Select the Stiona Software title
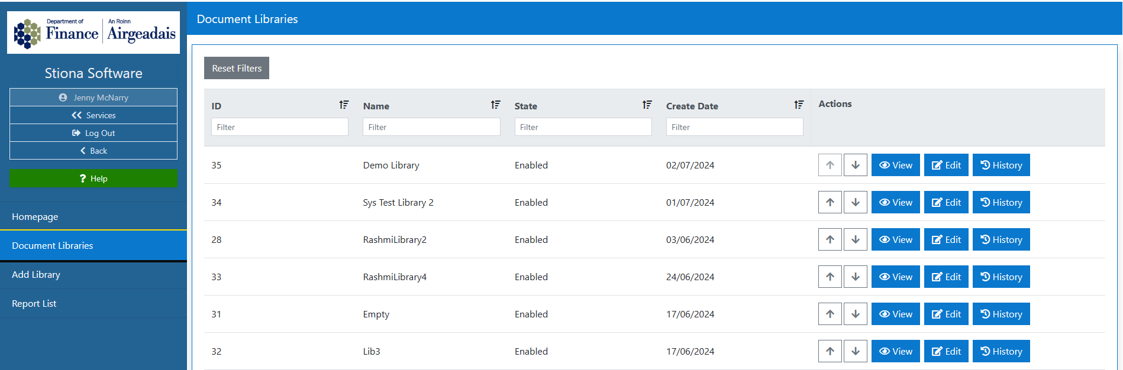Screen dimensions: 1123x370 pyautogui.click(x=93, y=73)
